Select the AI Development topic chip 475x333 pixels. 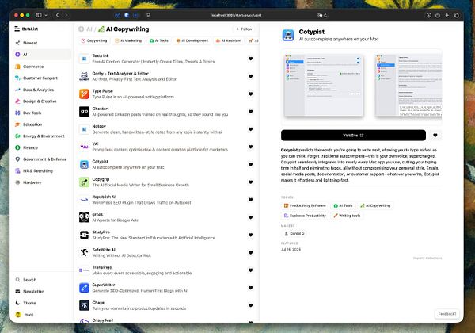[x=192, y=40]
